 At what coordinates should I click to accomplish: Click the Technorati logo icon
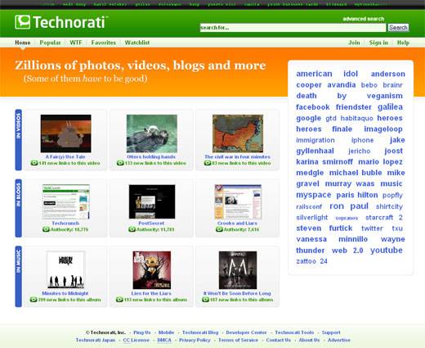coord(22,22)
